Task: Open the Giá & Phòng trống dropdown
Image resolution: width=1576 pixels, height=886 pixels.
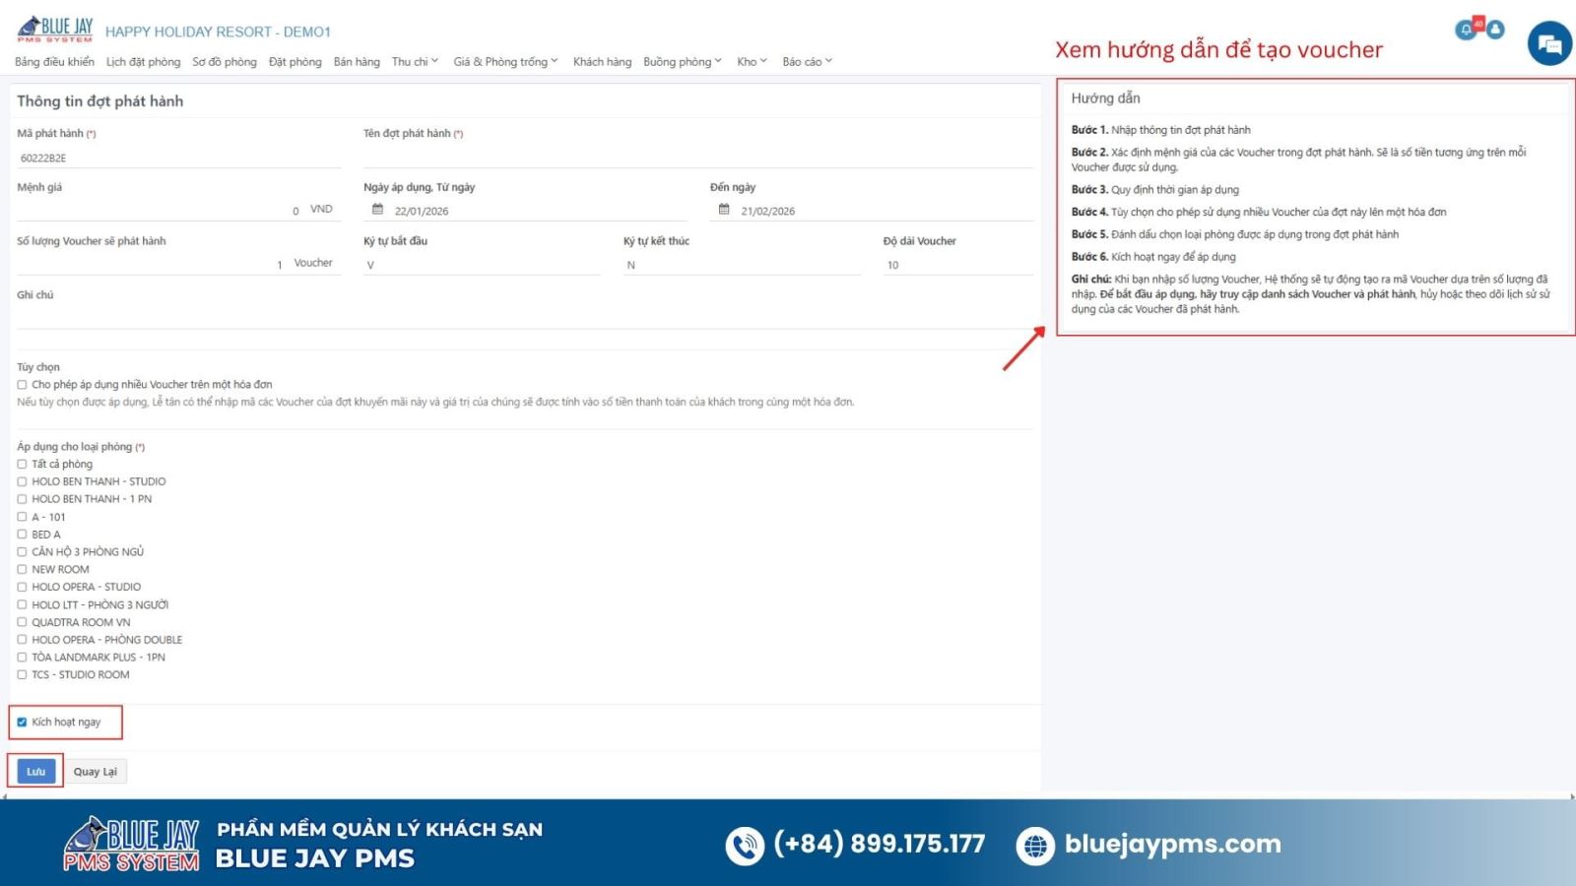Action: point(500,61)
